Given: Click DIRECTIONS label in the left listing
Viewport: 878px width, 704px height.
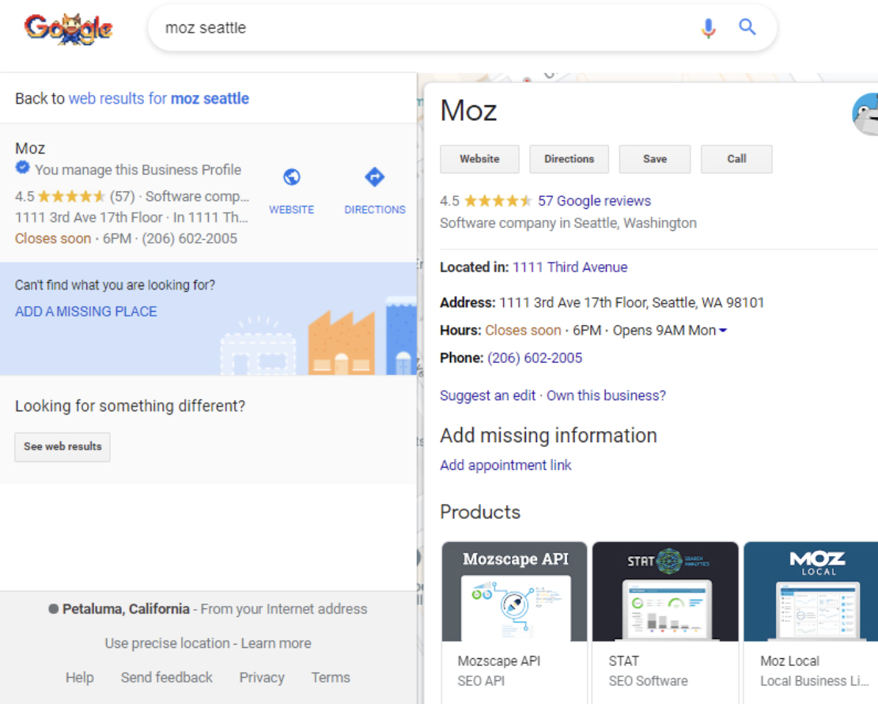Looking at the screenshot, I should pos(375,210).
